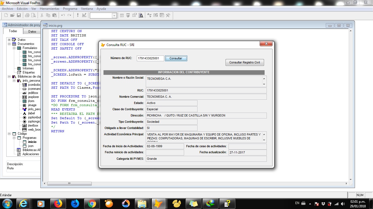Collapse the Formularios tree node
Image resolution: width=373 pixels, height=209 pixels.
click(14, 48)
